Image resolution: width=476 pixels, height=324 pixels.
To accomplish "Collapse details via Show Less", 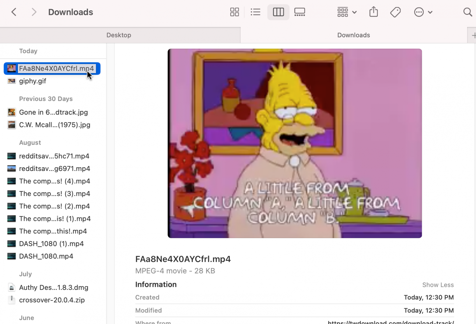I will click(x=438, y=285).
